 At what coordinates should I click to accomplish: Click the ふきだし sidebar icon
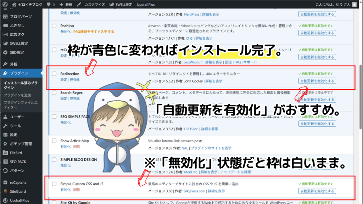tap(5, 25)
